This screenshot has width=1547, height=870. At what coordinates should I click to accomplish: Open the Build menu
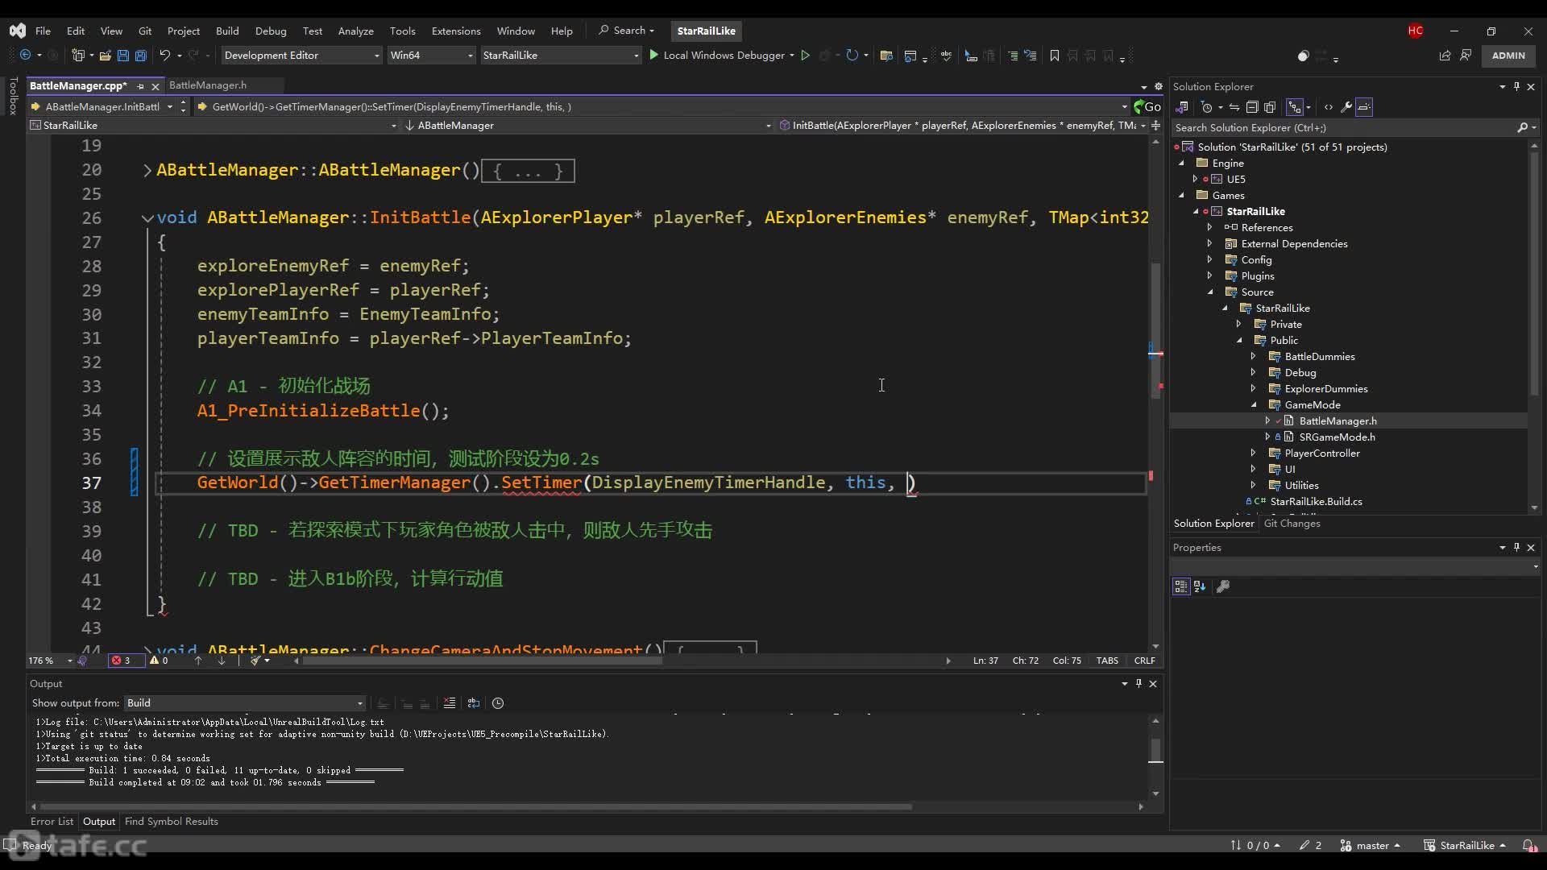(227, 30)
